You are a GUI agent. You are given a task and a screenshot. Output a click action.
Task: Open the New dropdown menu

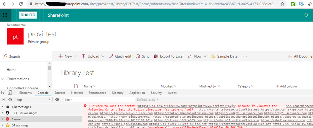pos(67,56)
